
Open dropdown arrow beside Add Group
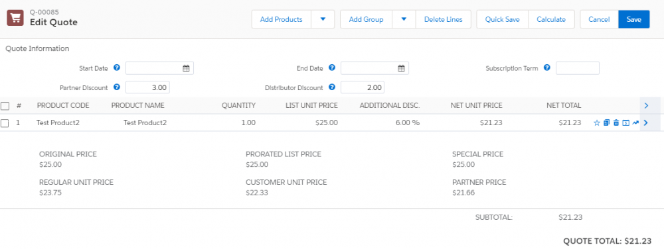(x=404, y=19)
